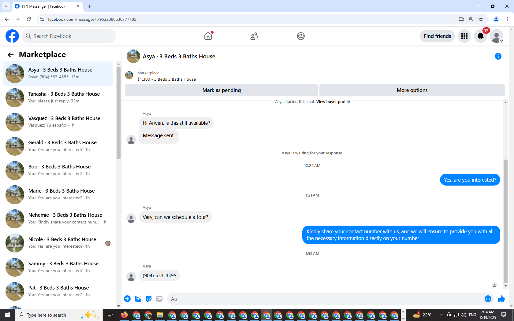The height and width of the screenshot is (321, 514).
Task: Open Sammy's chat thread
Action: (58, 267)
